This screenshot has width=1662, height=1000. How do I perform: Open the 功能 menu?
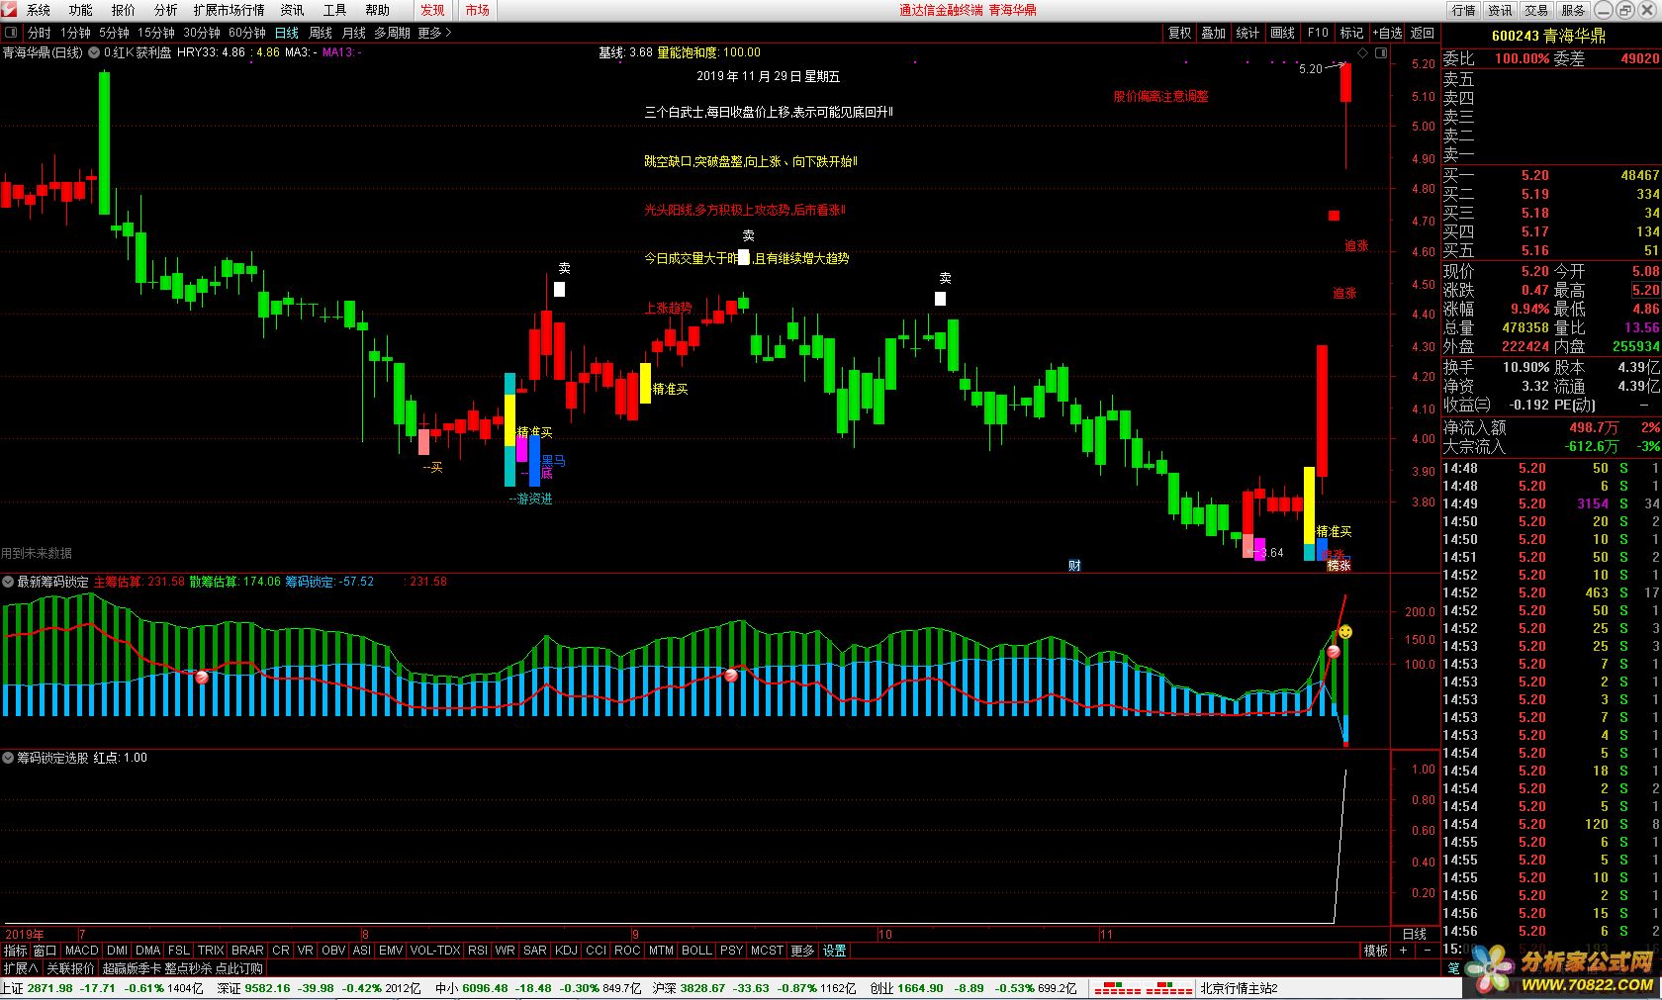[81, 10]
